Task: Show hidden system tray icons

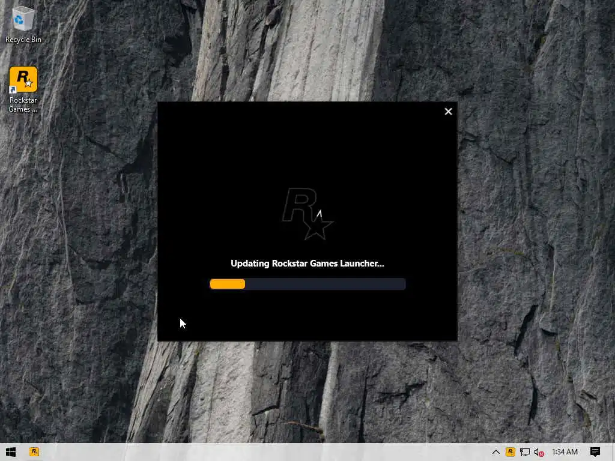Action: 495,452
